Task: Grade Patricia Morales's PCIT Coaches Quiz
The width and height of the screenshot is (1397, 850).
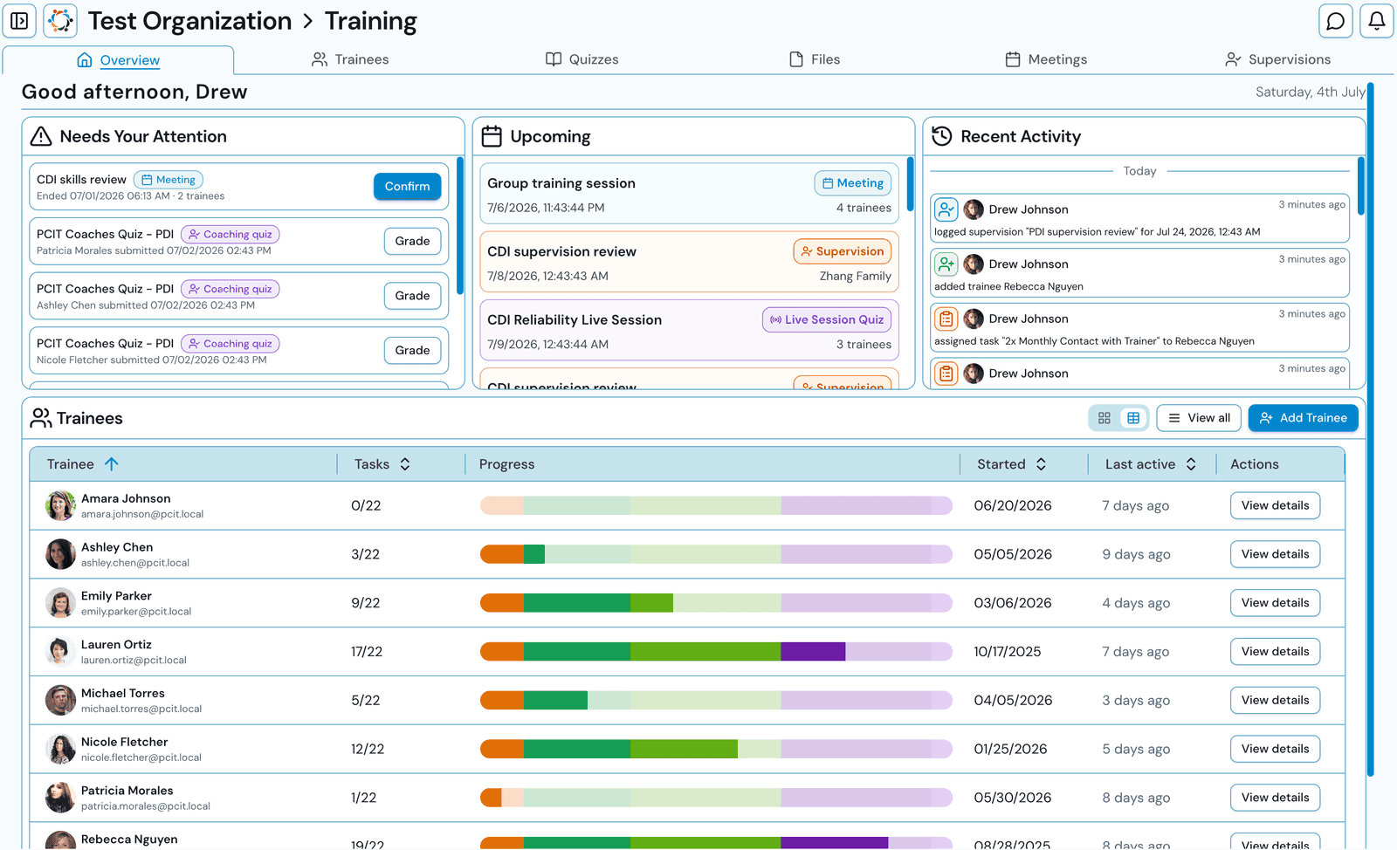Action: pyautogui.click(x=412, y=241)
